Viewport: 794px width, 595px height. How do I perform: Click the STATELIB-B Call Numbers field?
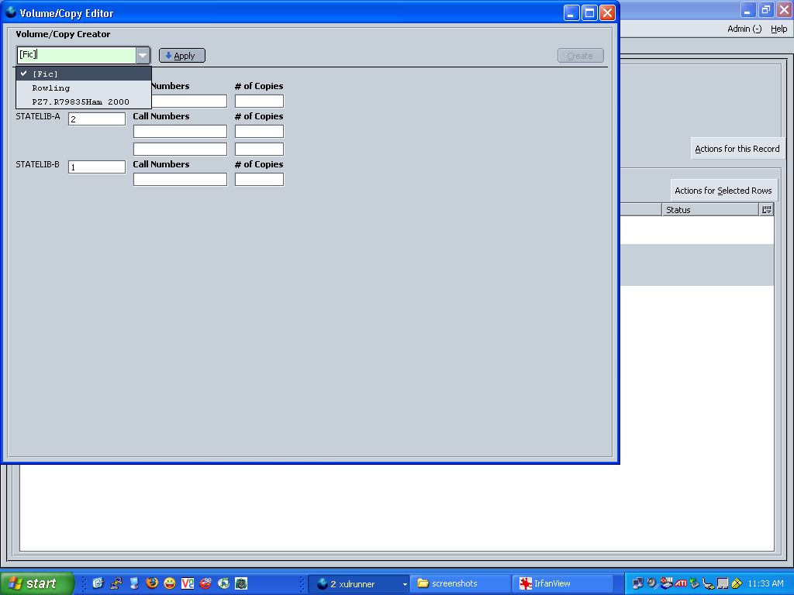(180, 179)
